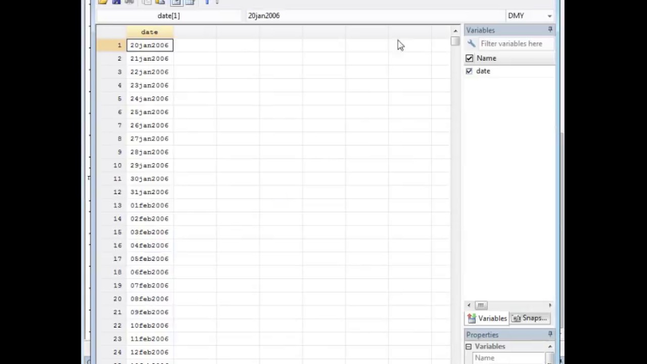Screen dimensions: 647x364
Task: Click Variables list scroll left arrow
Action: (x=469, y=305)
